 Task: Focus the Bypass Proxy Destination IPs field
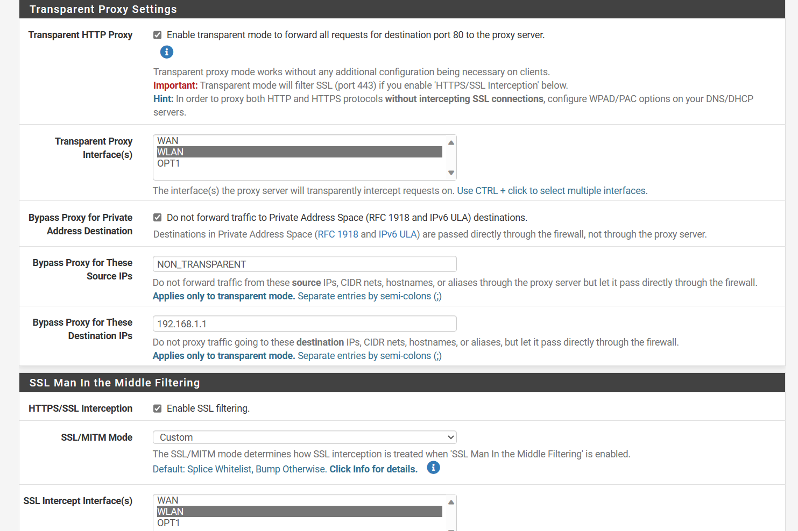[x=305, y=324]
